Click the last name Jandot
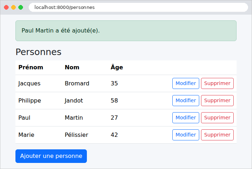Viewport: 252px width, 169px height. (x=74, y=100)
